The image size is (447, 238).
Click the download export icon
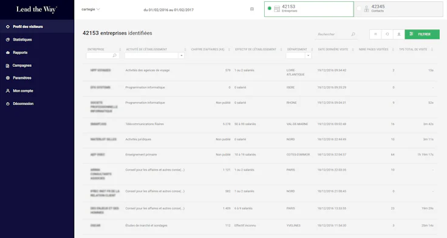point(399,34)
